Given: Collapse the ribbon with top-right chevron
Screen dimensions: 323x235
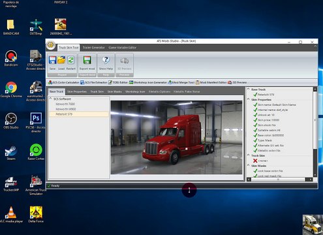Looking at the screenshot, I should (315, 46).
